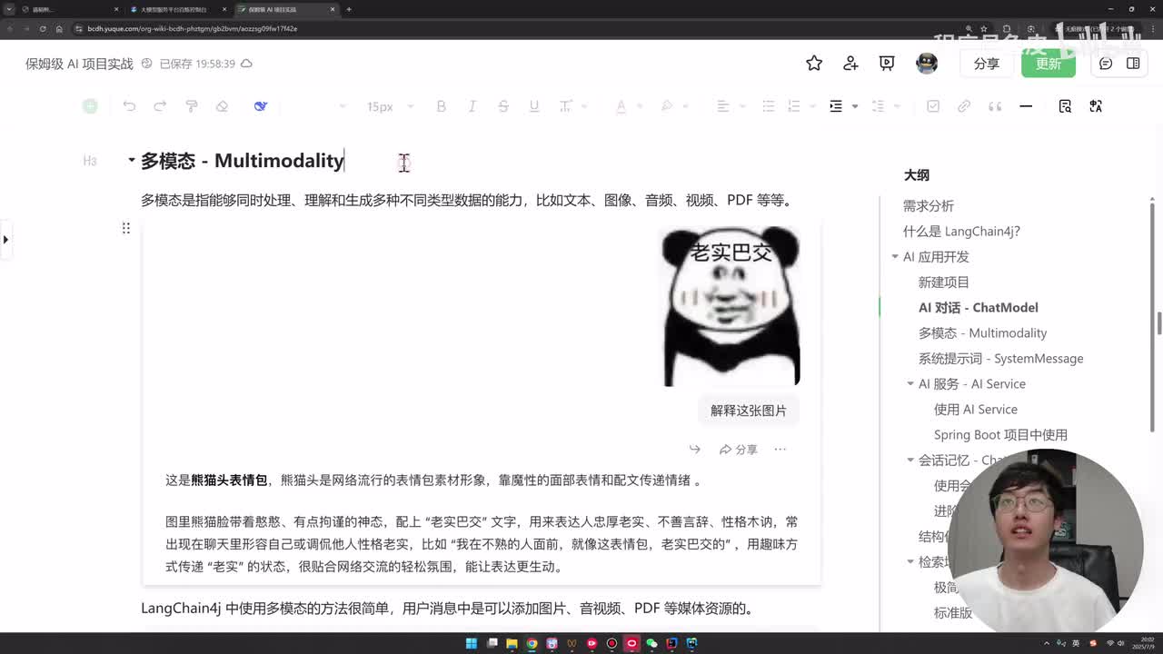Select the format painter tool
The image size is (1163, 654).
tap(192, 106)
